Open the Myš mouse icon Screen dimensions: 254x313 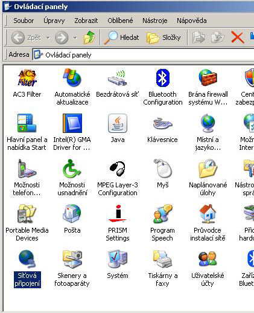(x=163, y=169)
